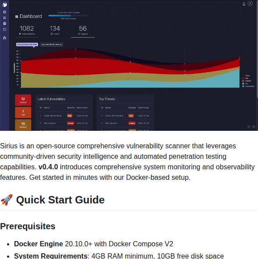Toggle the medium legend swatch

243,81
